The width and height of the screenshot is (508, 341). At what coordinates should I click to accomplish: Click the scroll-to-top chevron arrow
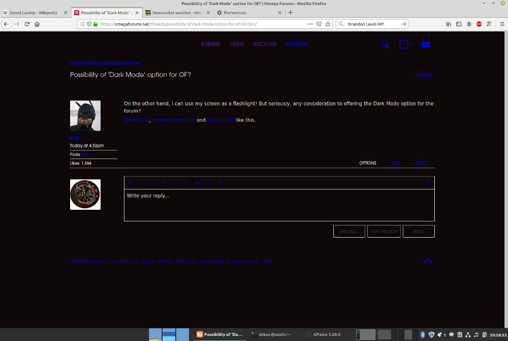(x=428, y=261)
